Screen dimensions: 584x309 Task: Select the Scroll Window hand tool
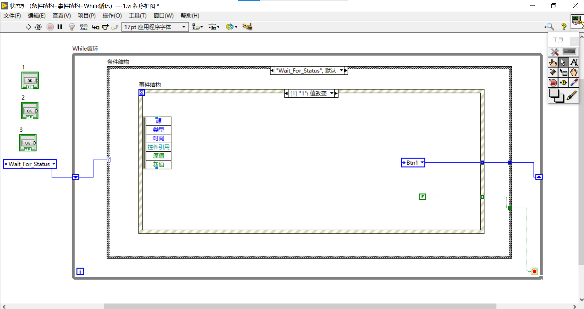pos(574,72)
